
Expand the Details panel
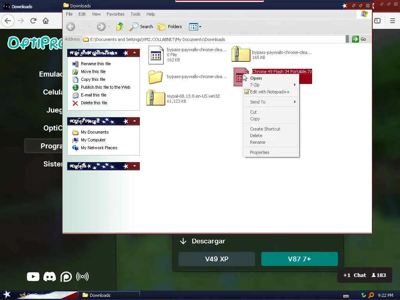[x=134, y=166]
